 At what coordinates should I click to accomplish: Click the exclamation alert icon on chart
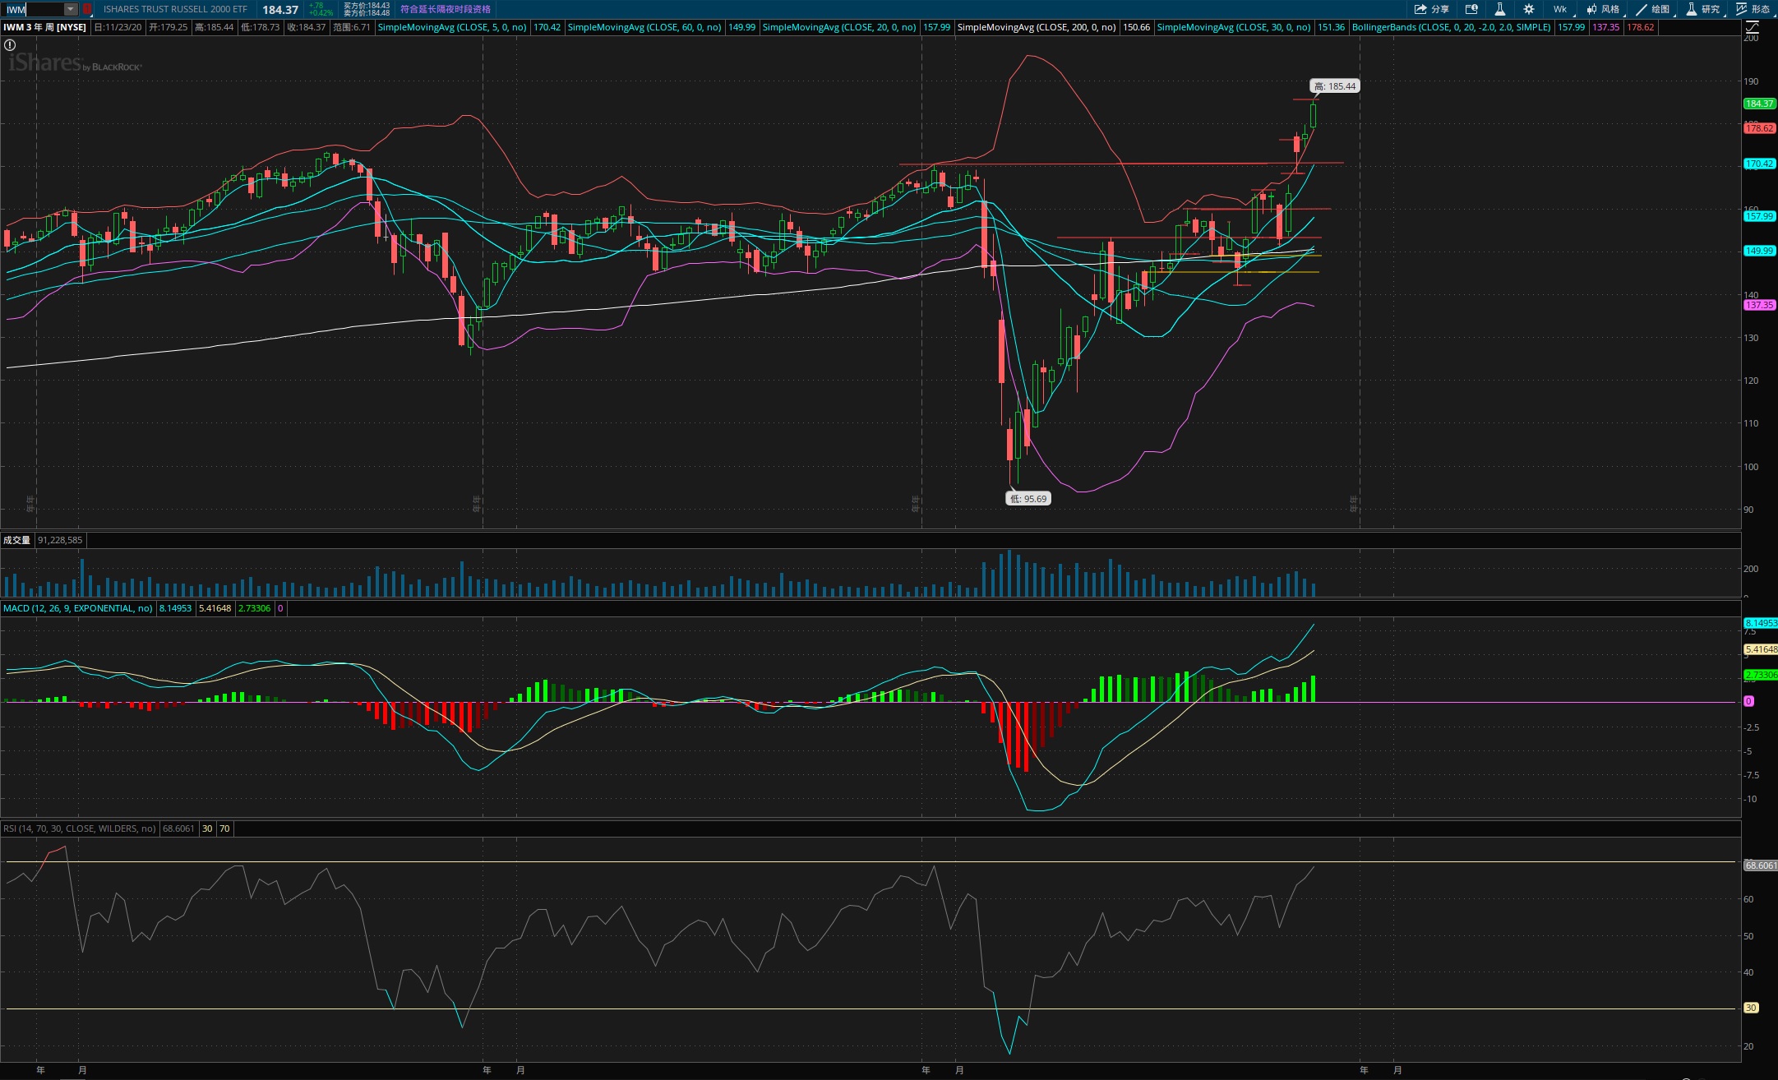click(10, 45)
